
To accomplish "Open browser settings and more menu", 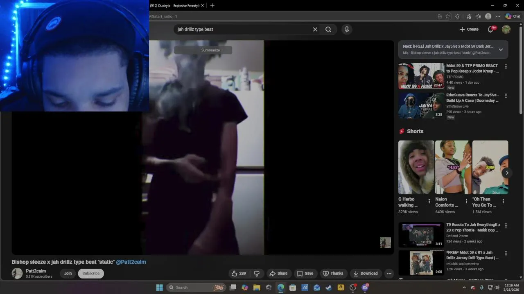I will (x=498, y=16).
